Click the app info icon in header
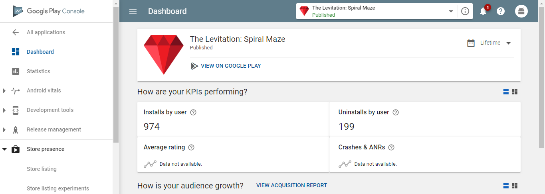 pos(465,11)
